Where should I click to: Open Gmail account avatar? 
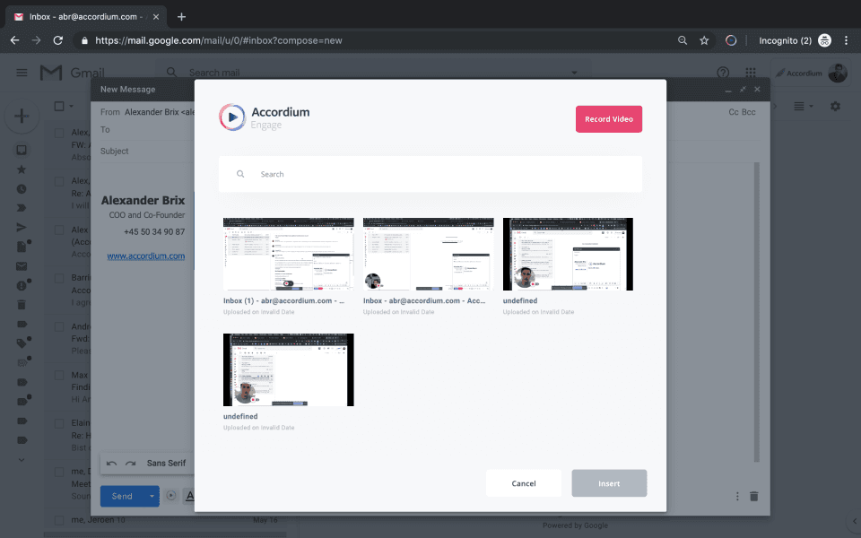[838, 73]
